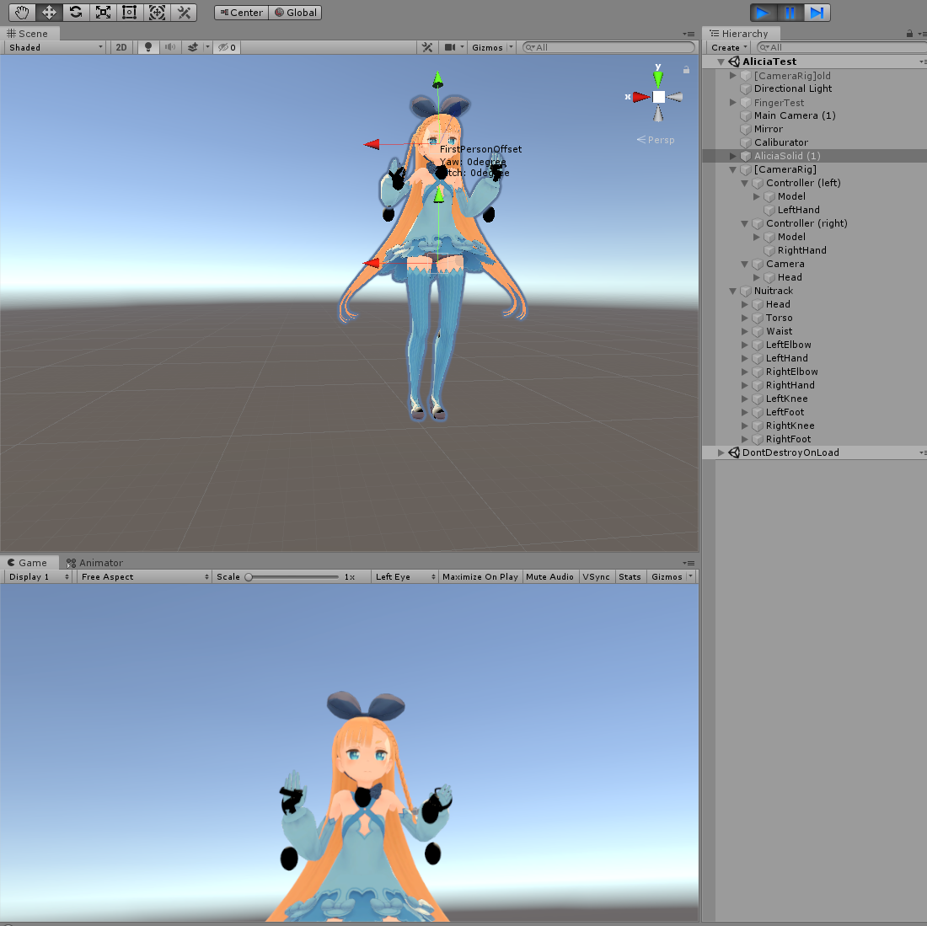Open Display 1 dropdown in Game view
The width and height of the screenshot is (927, 926).
(39, 577)
